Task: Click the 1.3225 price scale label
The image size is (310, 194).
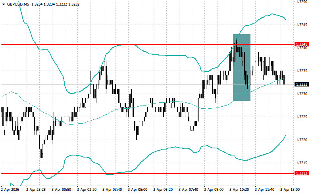Action: pos(301,117)
